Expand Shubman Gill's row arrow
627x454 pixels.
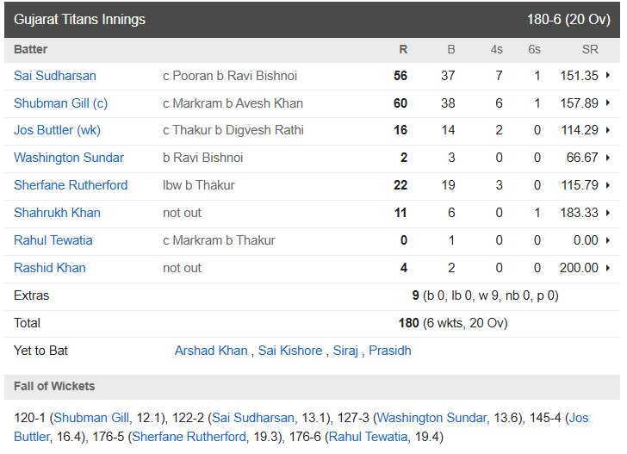coord(608,103)
